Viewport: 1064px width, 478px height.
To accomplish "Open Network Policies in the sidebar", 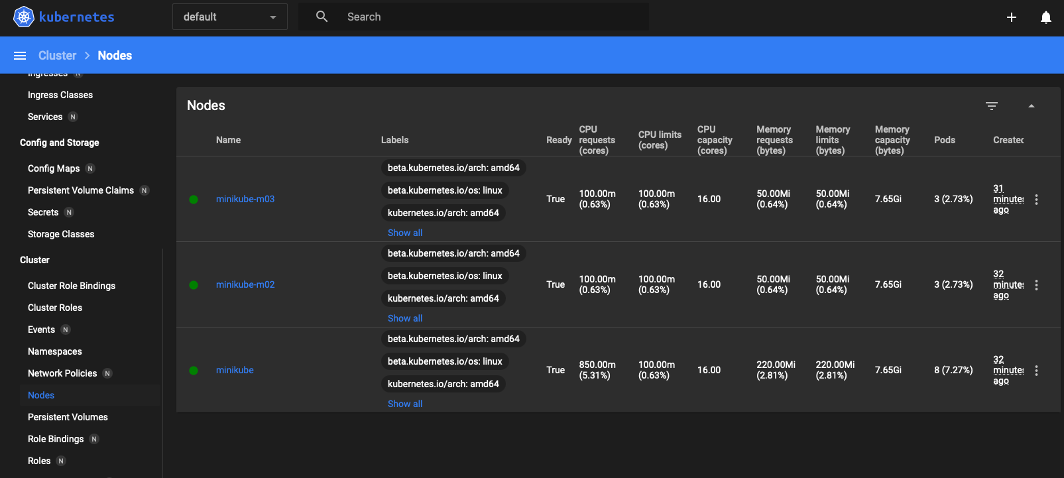I will [62, 373].
